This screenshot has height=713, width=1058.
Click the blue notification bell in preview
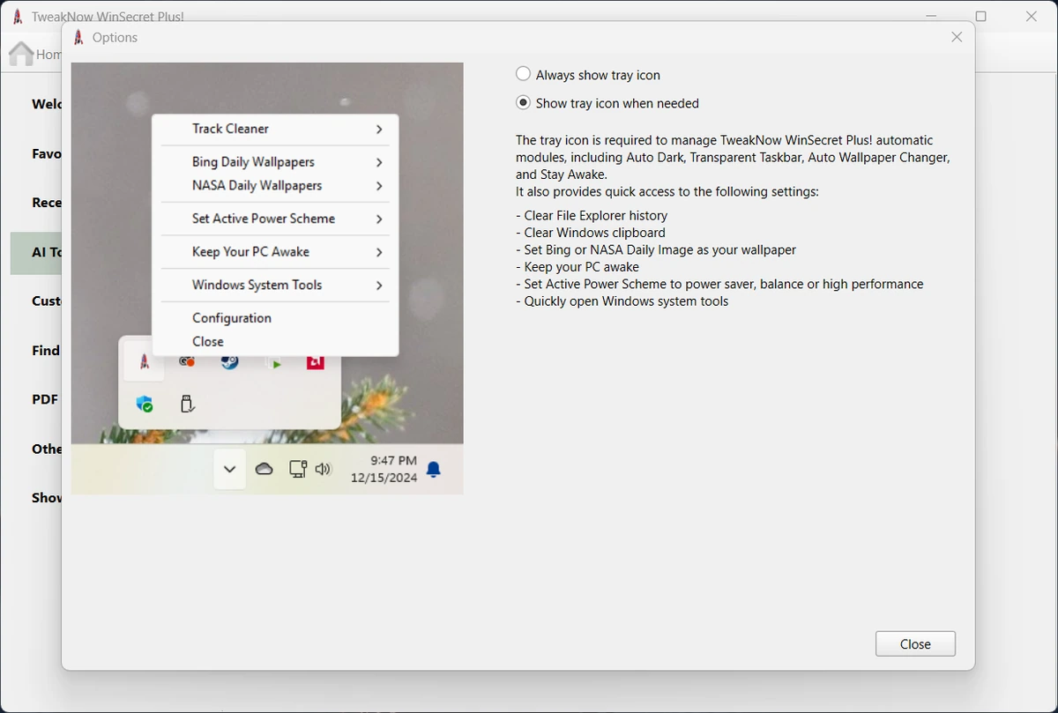[x=433, y=470]
